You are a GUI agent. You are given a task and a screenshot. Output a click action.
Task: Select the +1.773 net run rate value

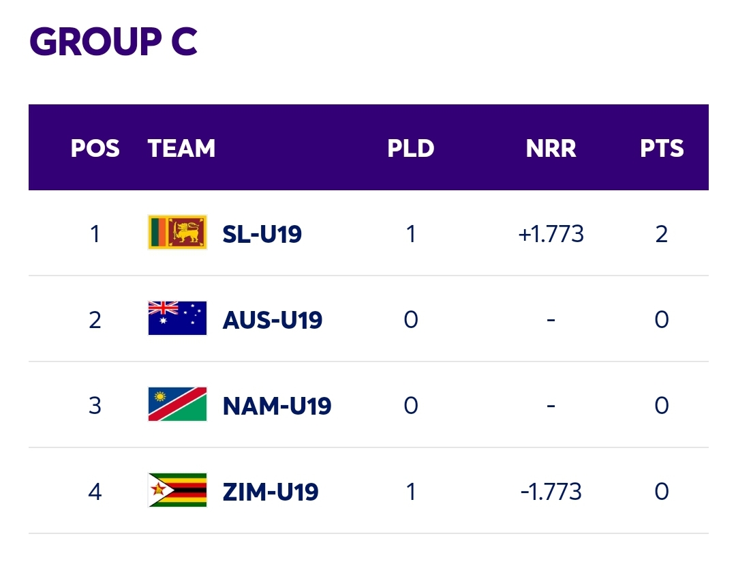(551, 234)
